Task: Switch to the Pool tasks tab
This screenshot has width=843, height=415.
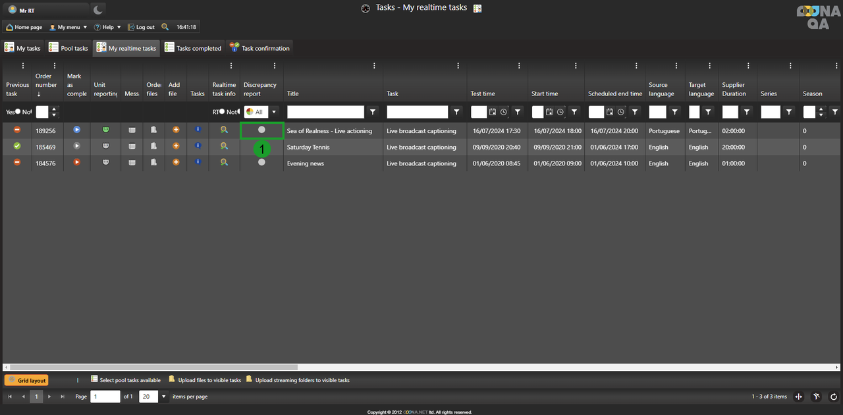Action: tap(69, 48)
